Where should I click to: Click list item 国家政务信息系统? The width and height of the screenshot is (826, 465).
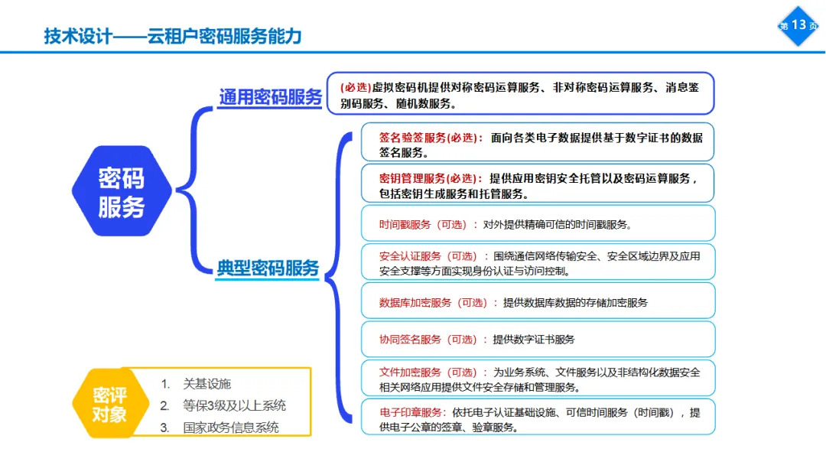tap(231, 428)
